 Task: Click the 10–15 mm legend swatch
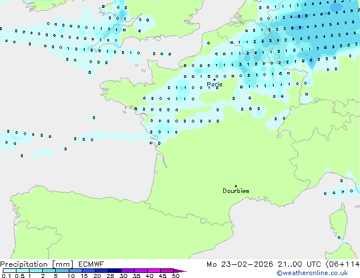coord(76,271)
